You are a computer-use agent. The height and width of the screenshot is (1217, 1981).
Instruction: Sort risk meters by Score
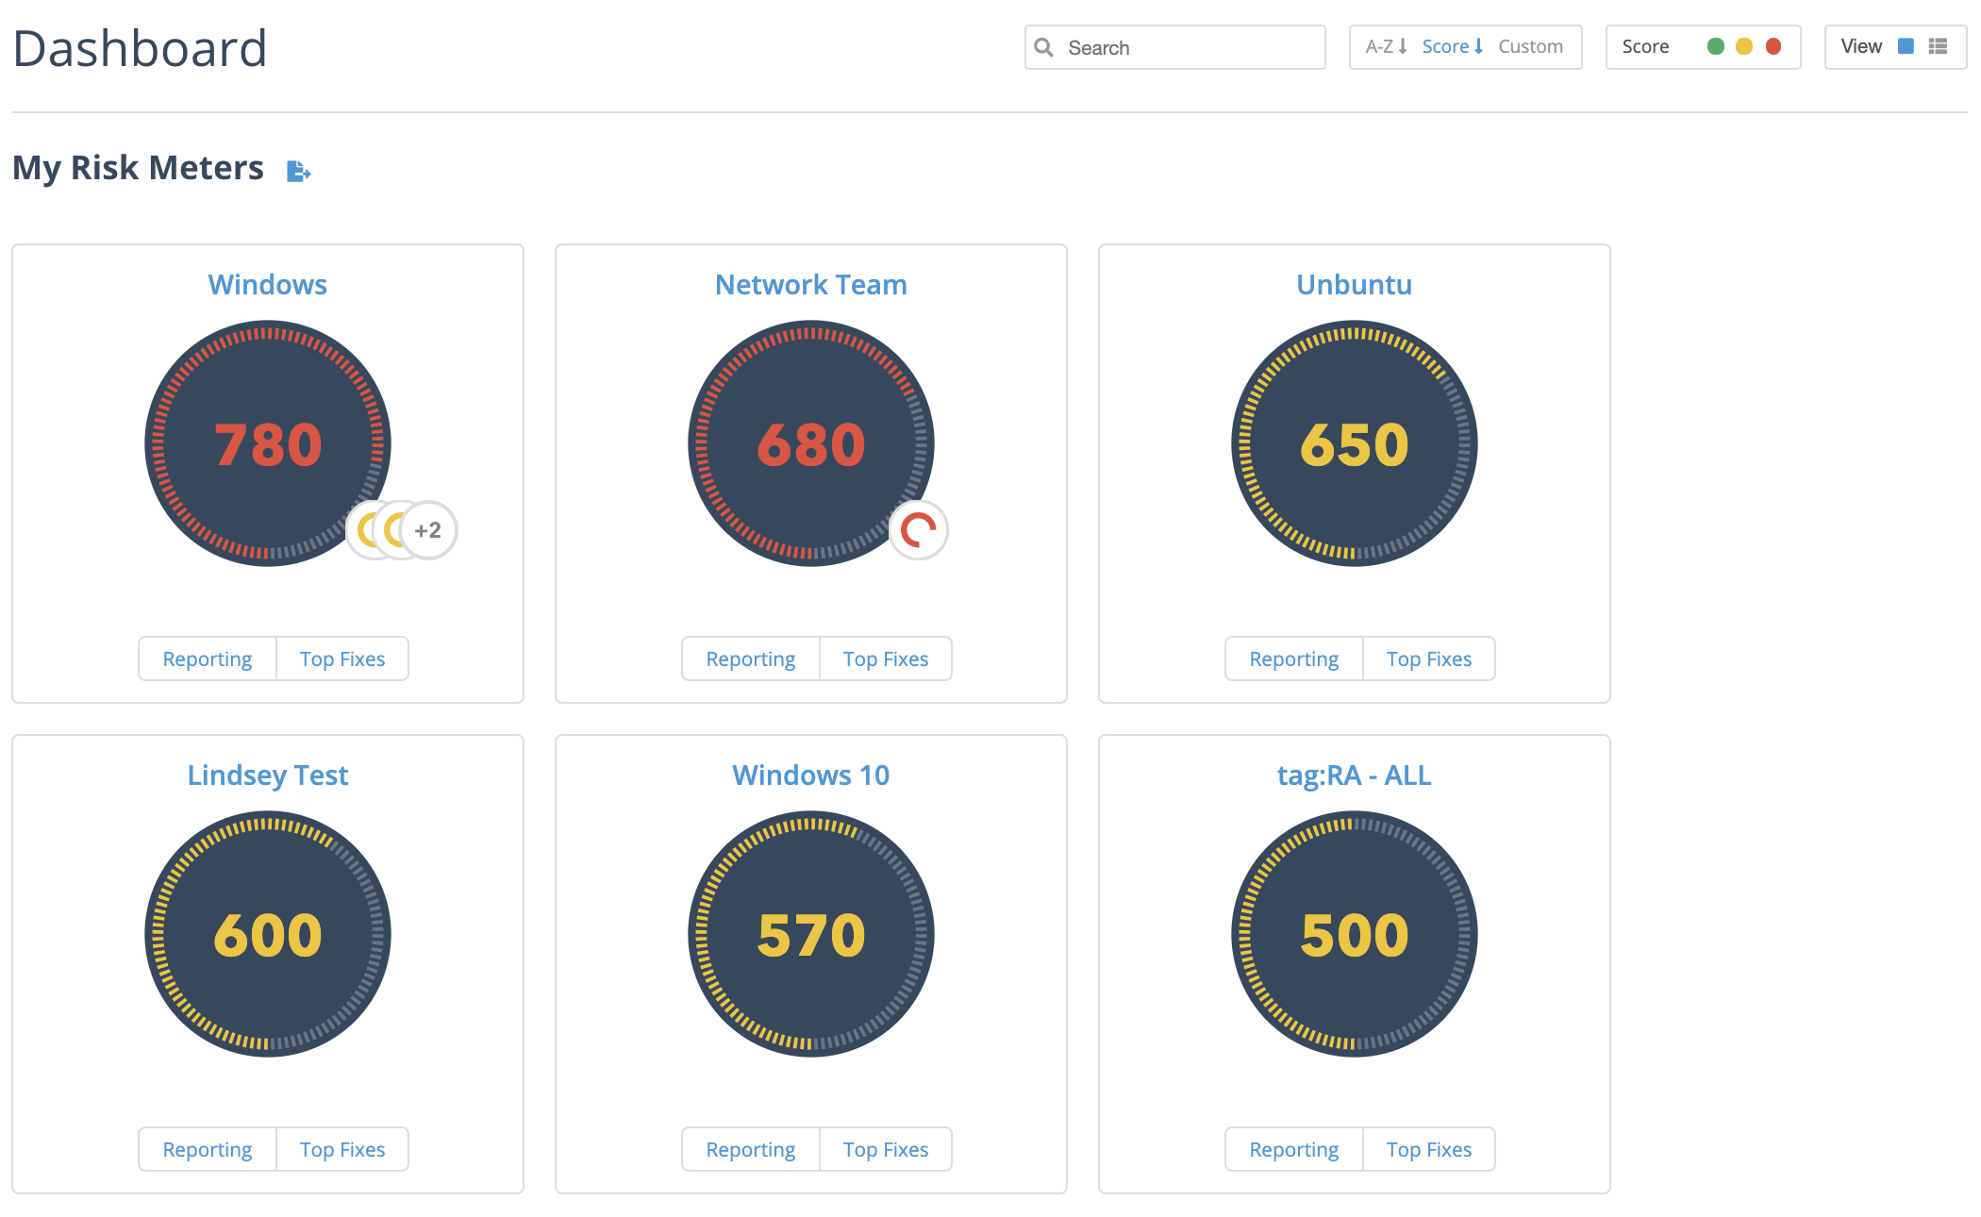1453,46
